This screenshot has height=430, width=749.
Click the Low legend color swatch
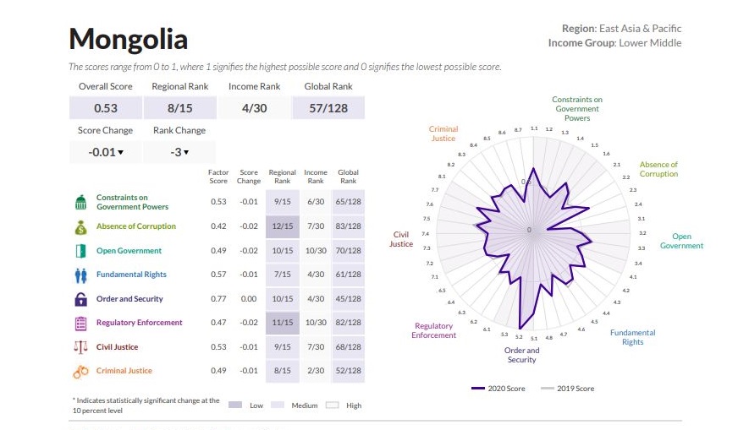pos(235,406)
